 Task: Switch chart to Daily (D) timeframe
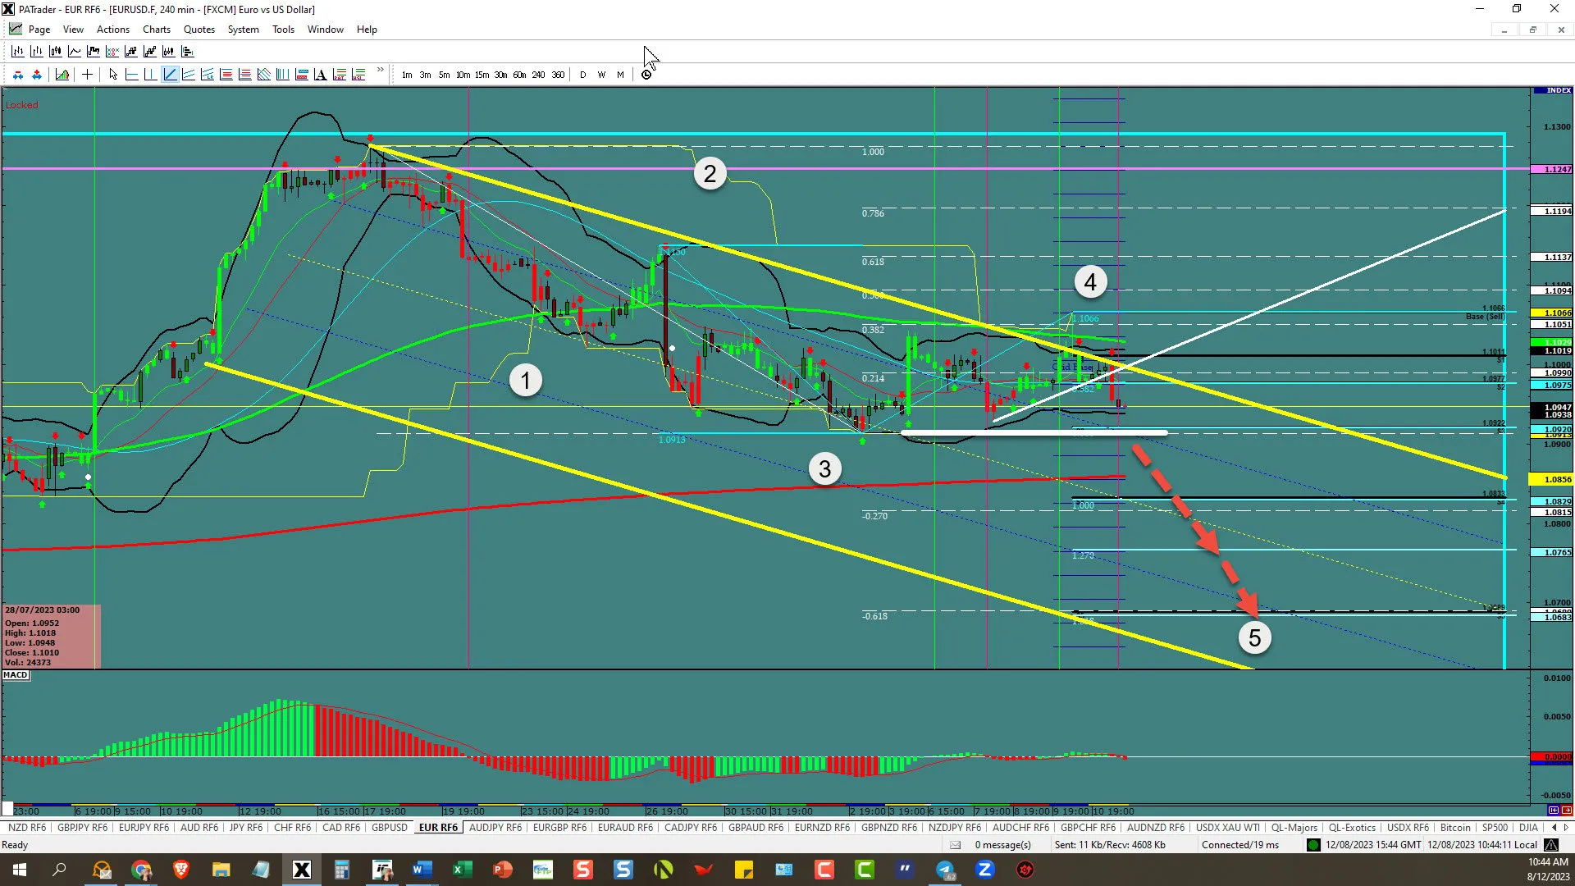pyautogui.click(x=583, y=75)
